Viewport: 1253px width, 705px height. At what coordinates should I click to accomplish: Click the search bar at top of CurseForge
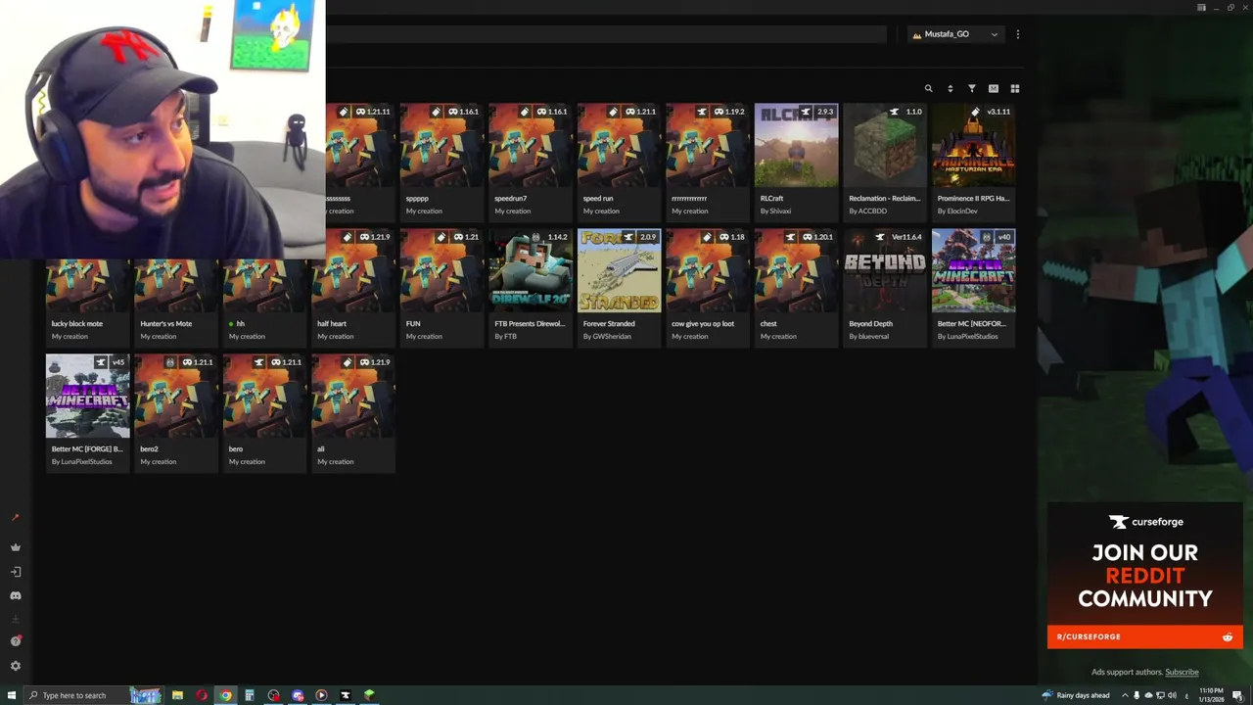[x=606, y=34]
